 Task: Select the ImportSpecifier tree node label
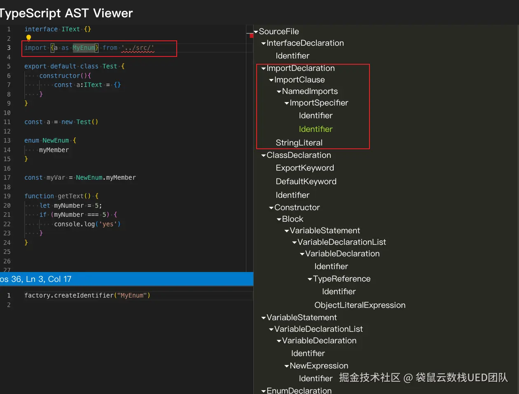[x=319, y=103]
